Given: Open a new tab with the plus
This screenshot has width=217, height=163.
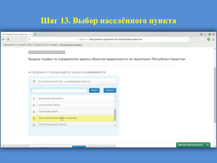Looking at the screenshot, I should click(35, 34).
